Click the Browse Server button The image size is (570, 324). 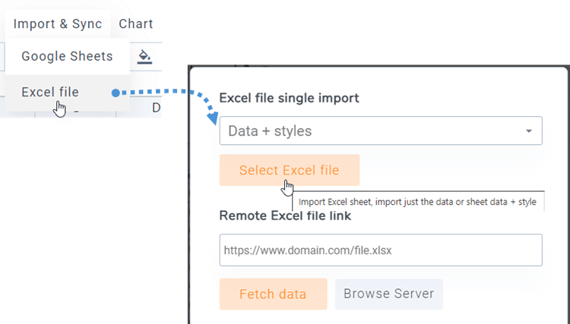coord(389,294)
